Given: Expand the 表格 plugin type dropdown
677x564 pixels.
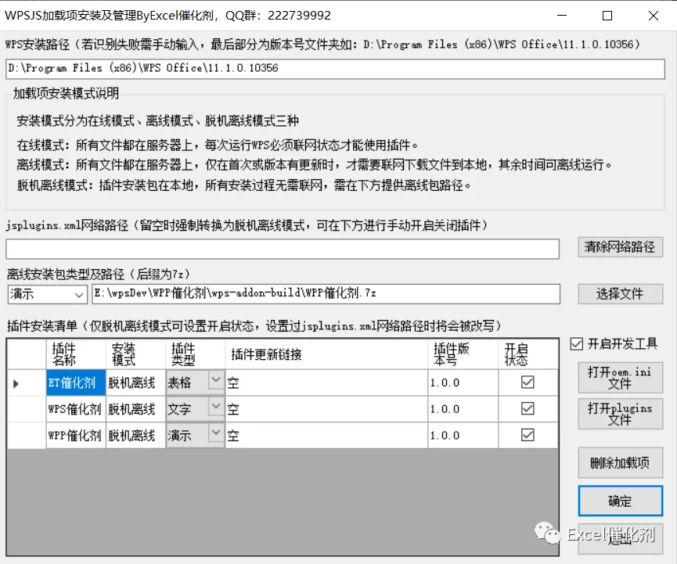Looking at the screenshot, I should [x=215, y=380].
